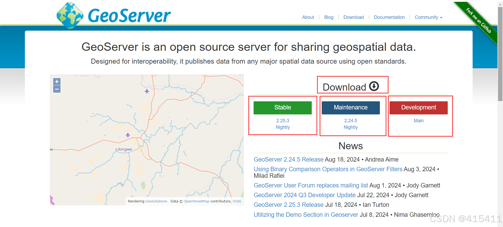Open GeoServer 2.24.5 Release news
503x227 pixels.
coord(288,159)
